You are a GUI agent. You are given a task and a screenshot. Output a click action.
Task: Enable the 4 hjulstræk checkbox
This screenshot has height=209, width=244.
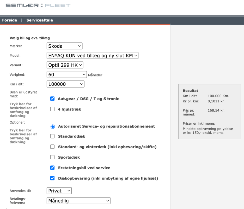[x=52, y=109]
